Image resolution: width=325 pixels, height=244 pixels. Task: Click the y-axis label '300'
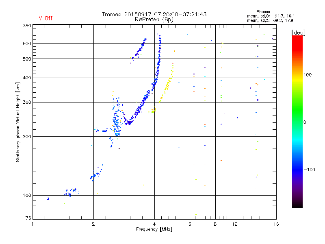tap(27, 102)
